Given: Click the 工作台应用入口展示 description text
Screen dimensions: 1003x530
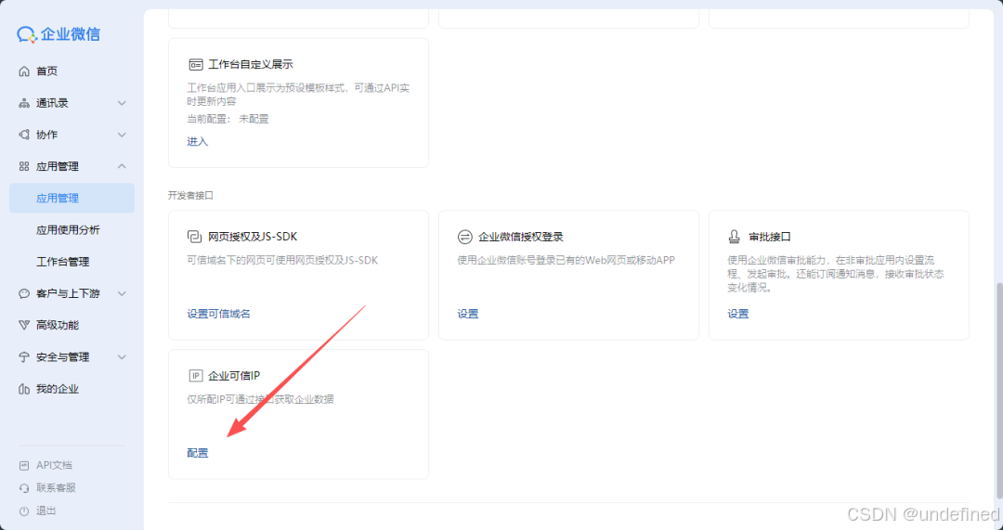Looking at the screenshot, I should coord(298,95).
